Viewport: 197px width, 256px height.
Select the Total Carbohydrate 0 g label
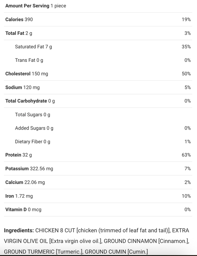pos(30,101)
